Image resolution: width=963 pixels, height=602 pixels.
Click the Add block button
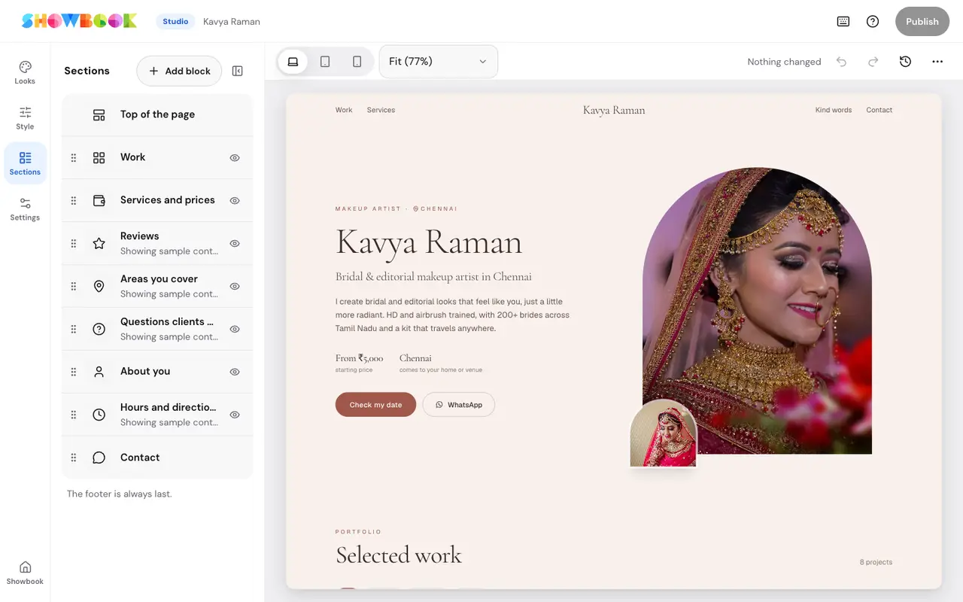click(179, 71)
